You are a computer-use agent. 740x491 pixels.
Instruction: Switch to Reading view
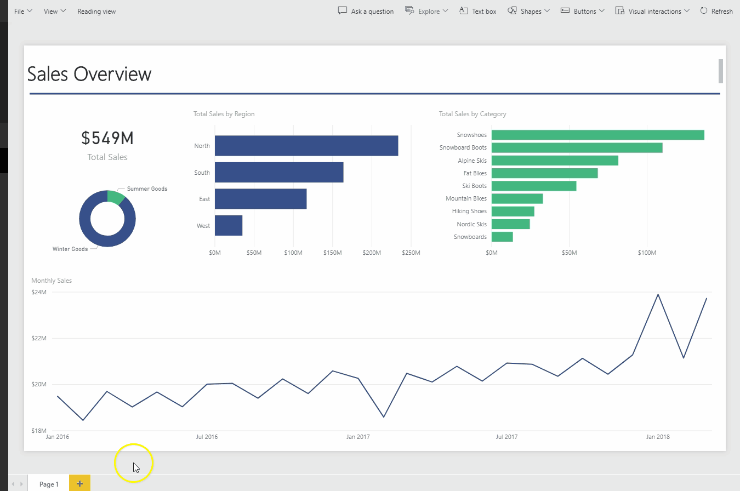click(96, 11)
